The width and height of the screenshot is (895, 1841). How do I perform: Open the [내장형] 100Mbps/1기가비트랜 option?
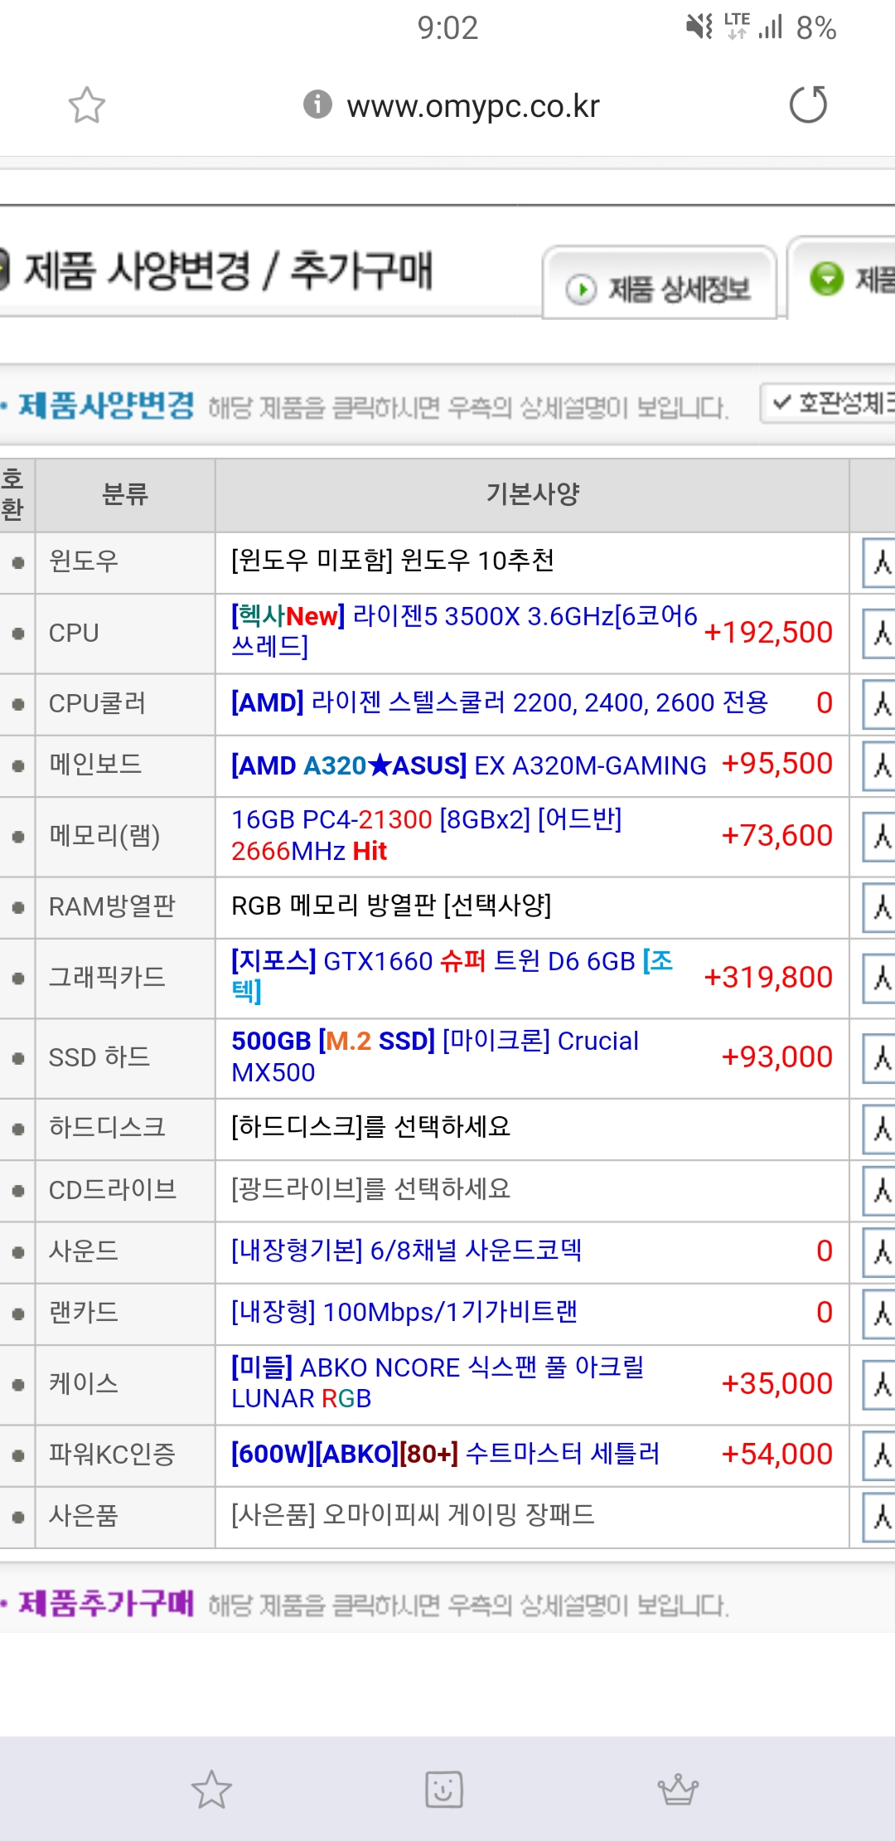404,1312
